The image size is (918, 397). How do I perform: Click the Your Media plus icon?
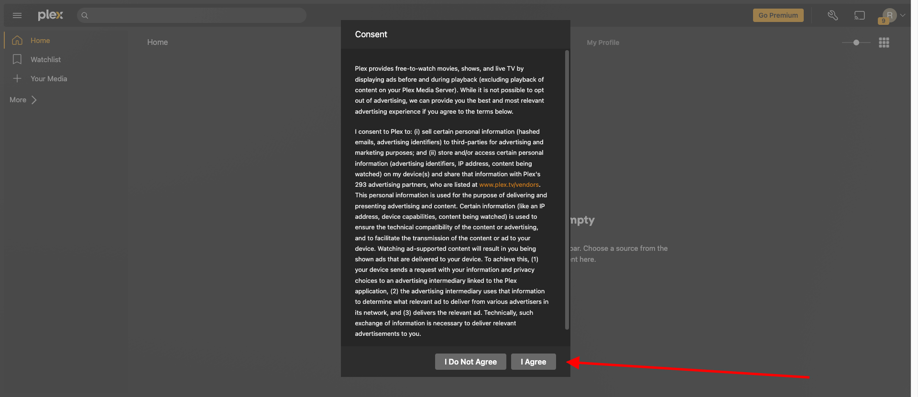pyautogui.click(x=17, y=78)
